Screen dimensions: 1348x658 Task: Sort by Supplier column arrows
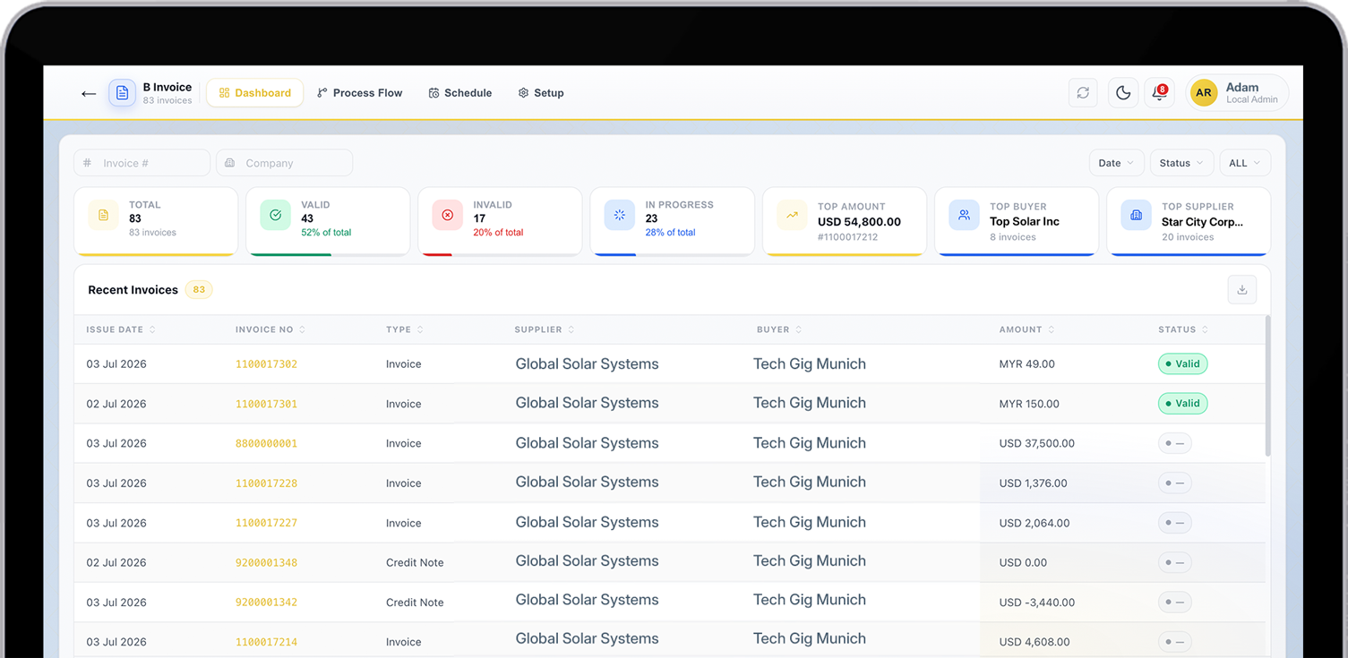571,330
